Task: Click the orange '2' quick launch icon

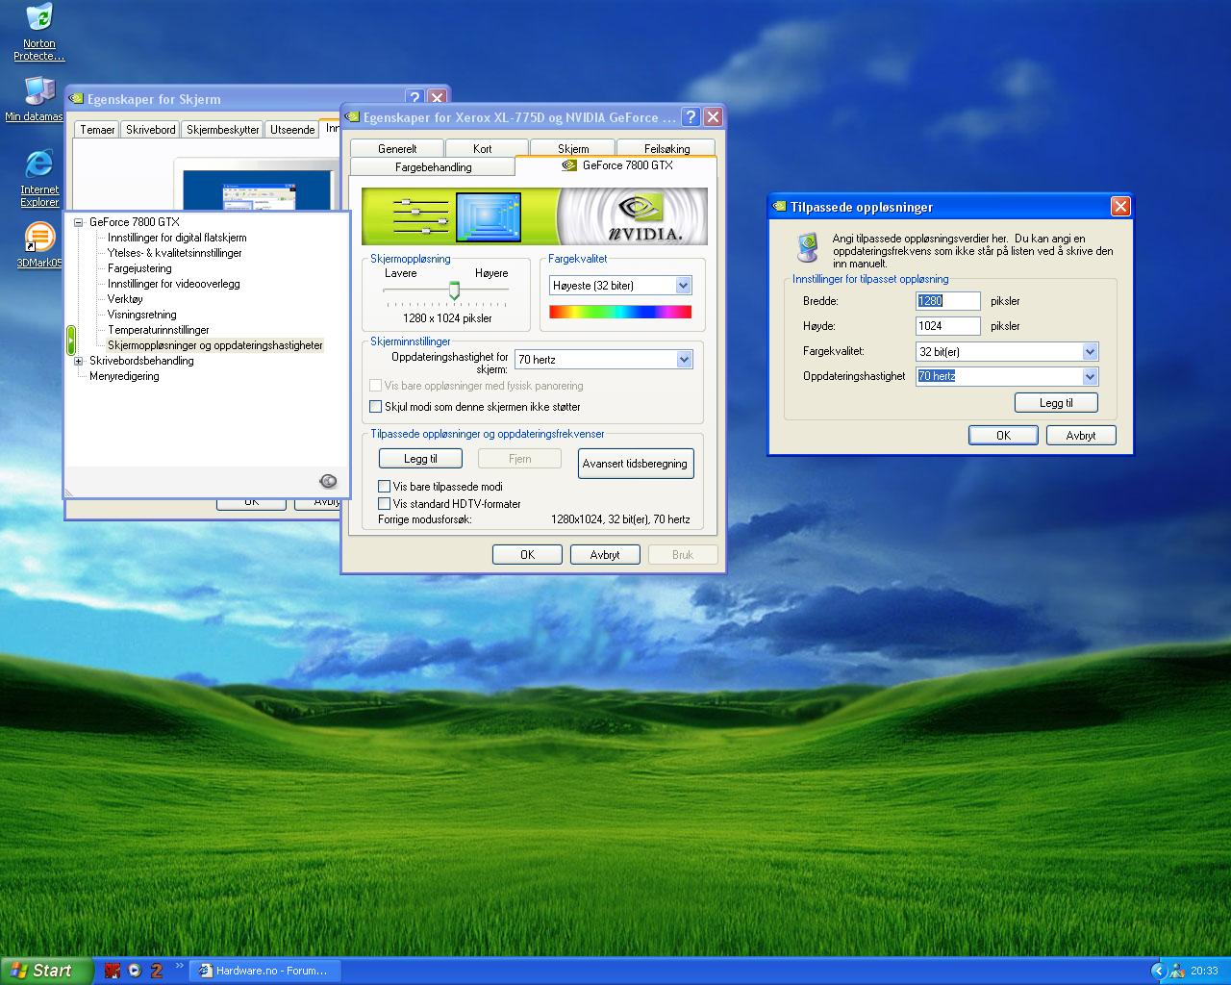Action: tap(156, 971)
